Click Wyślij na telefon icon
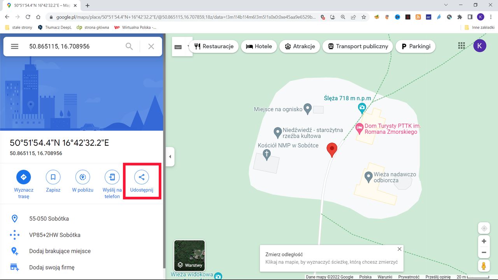 tap(112, 177)
